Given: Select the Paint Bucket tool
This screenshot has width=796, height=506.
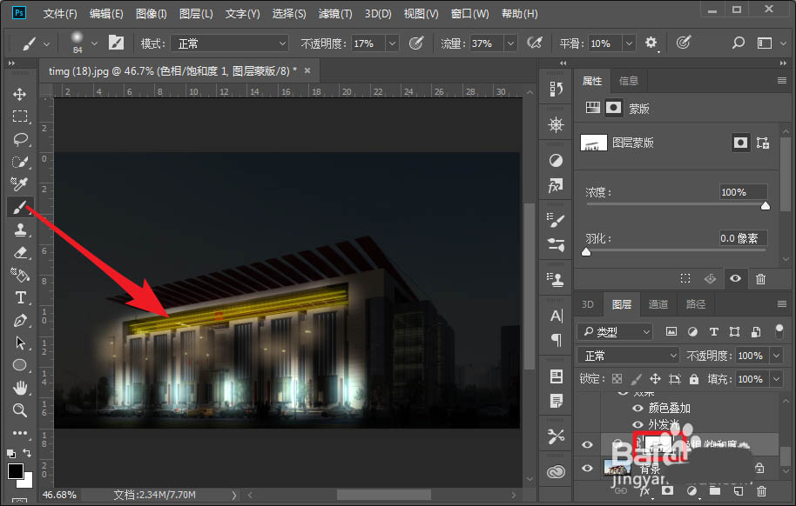Looking at the screenshot, I should click(20, 275).
